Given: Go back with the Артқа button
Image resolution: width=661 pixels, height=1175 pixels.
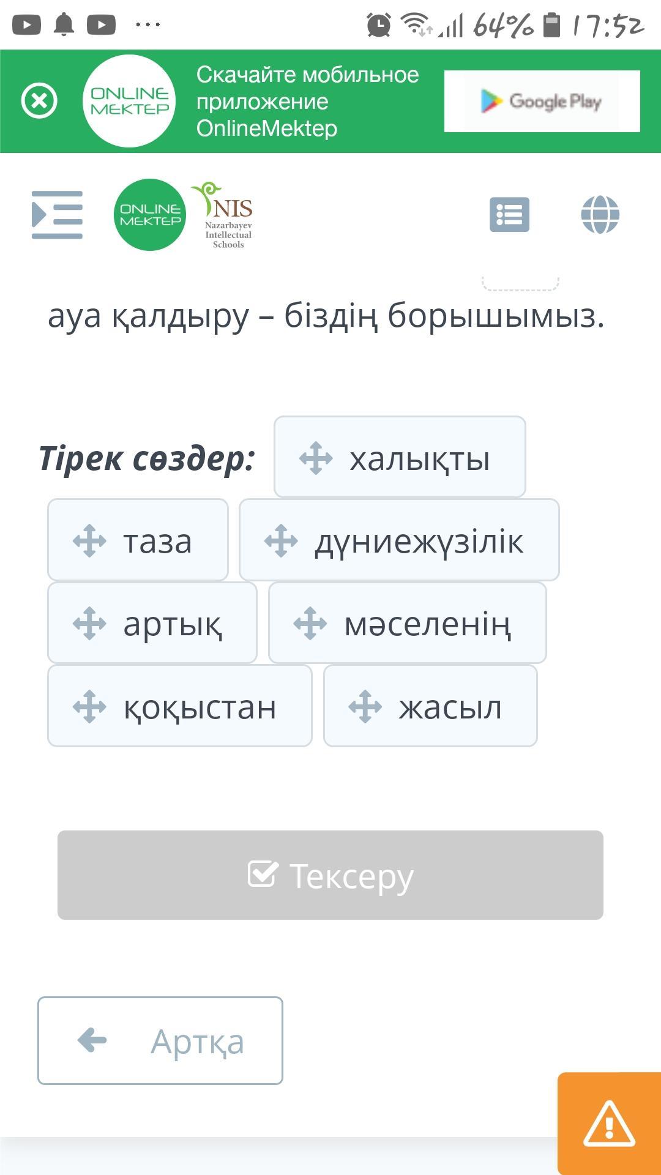Looking at the screenshot, I should 160,1040.
